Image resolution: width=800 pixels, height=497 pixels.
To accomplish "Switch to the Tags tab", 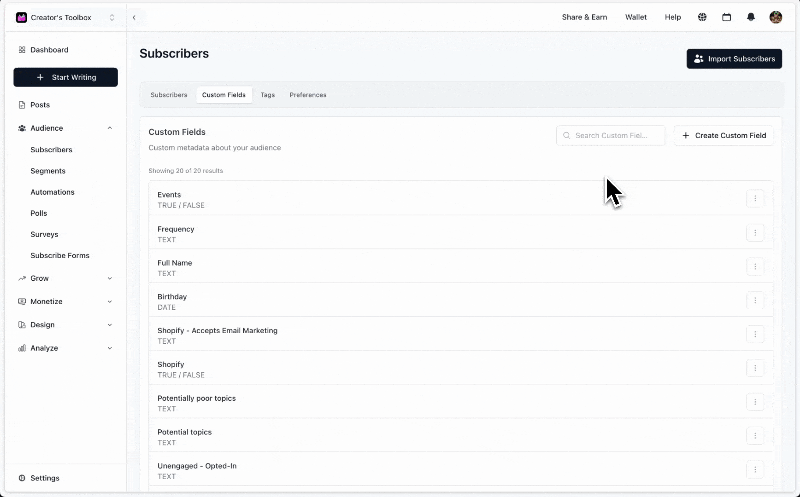I will (268, 95).
